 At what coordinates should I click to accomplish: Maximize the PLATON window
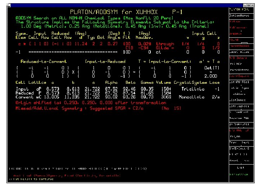(x=249, y=5)
